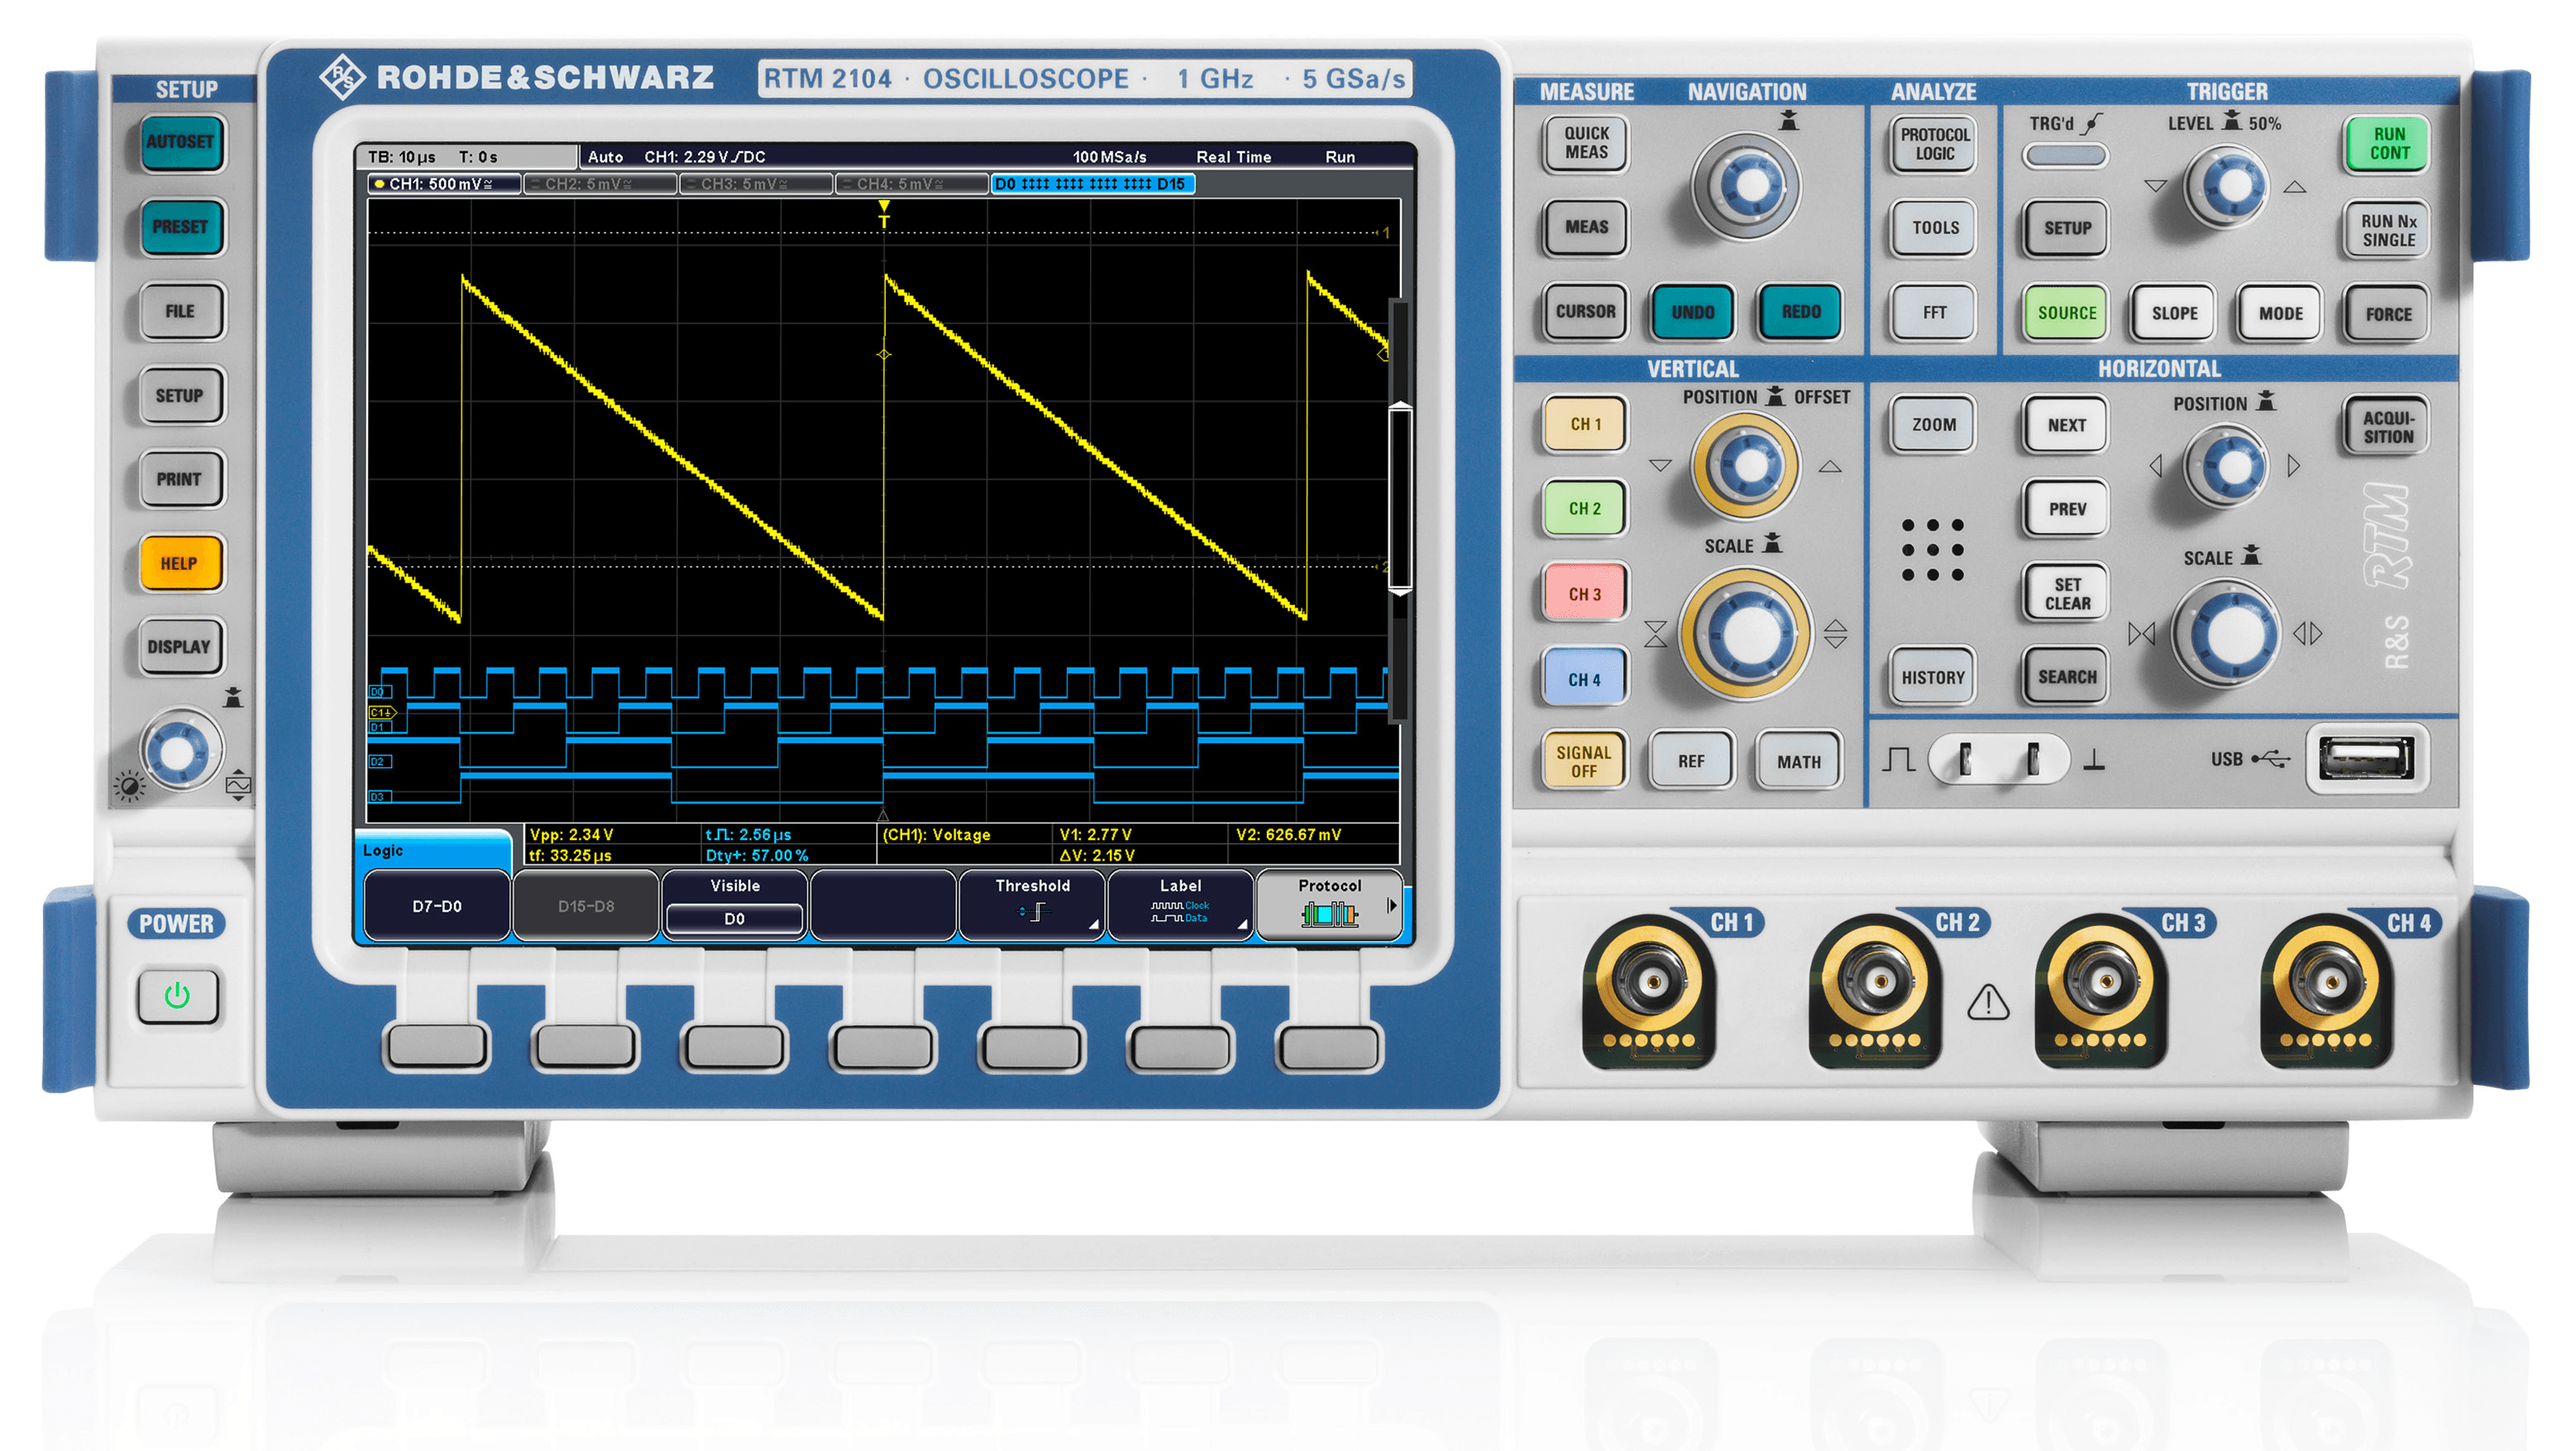The width and height of the screenshot is (2576, 1451).
Task: Click the NAVIGATION rotary knob
Action: pos(1746,185)
